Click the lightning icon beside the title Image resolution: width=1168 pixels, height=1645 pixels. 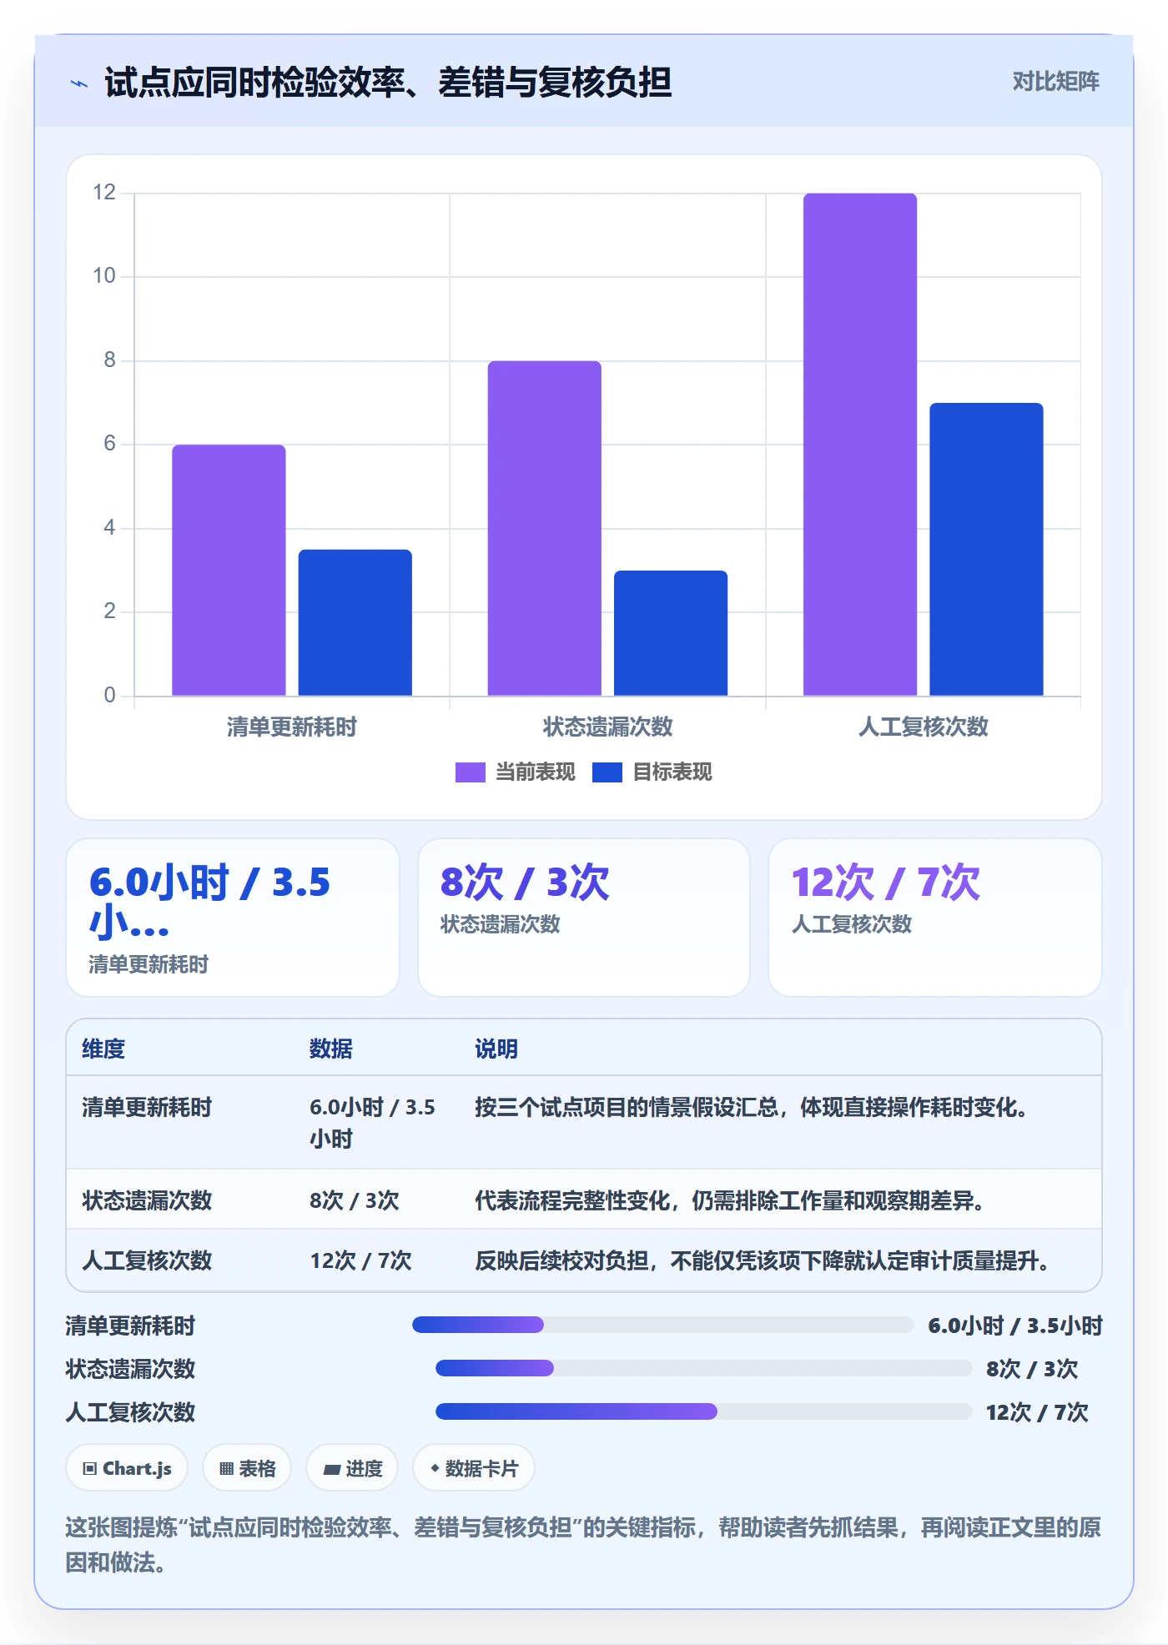(79, 83)
